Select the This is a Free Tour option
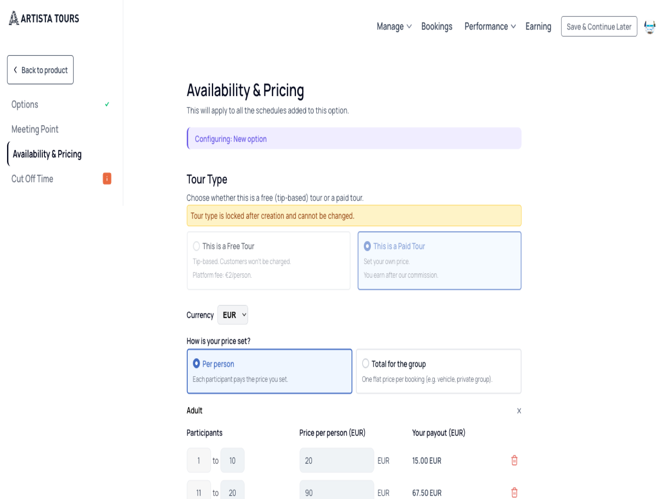 click(268, 261)
